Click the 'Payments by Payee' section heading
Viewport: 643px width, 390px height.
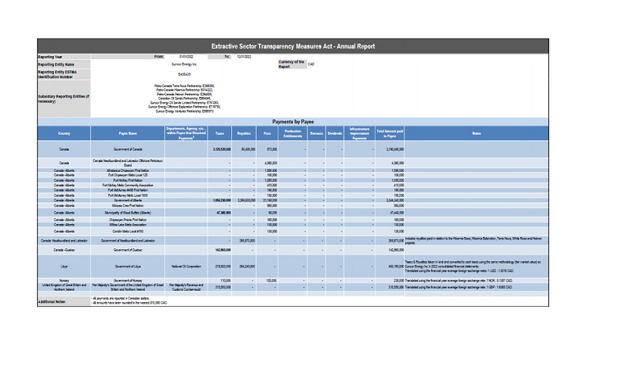pyautogui.click(x=293, y=122)
